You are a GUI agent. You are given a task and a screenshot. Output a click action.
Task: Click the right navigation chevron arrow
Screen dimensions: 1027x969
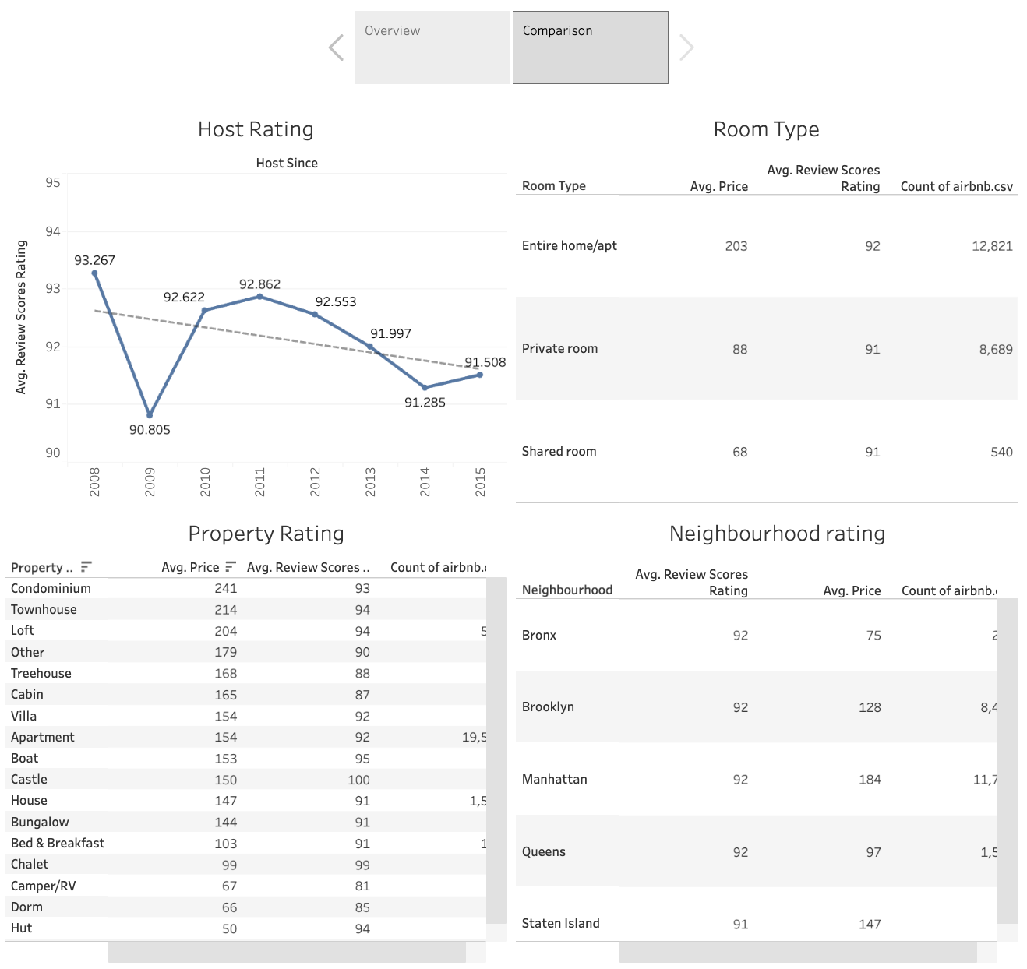click(686, 47)
